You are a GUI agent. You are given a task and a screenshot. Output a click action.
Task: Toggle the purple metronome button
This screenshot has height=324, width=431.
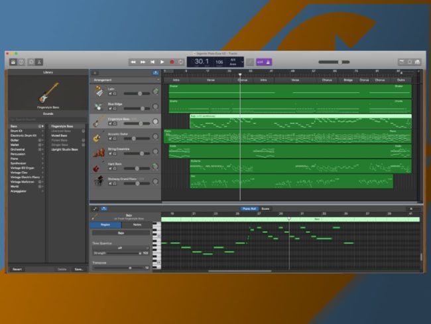[x=269, y=62]
